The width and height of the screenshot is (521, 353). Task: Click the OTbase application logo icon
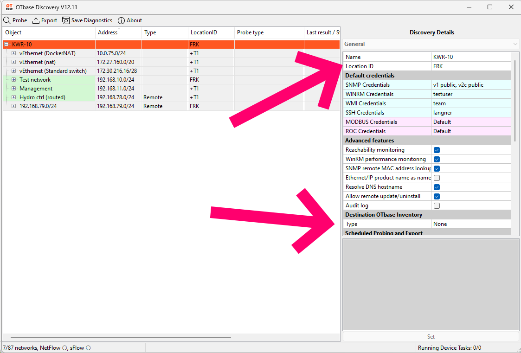pyautogui.click(x=9, y=7)
